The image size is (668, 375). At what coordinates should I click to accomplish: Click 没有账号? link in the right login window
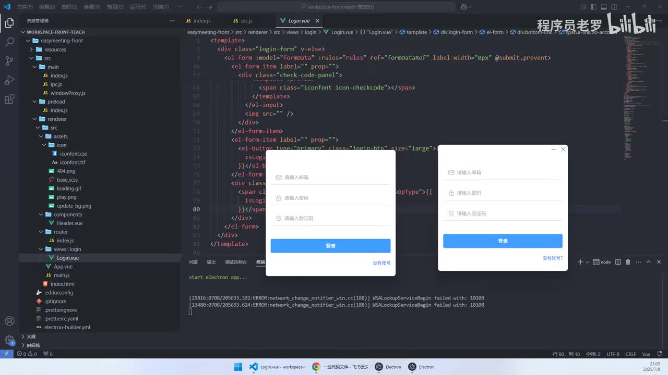[553, 258]
